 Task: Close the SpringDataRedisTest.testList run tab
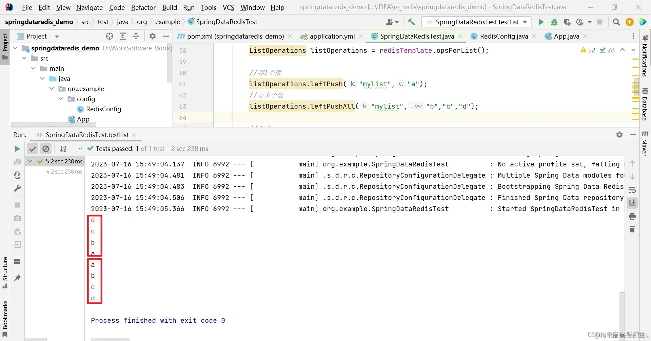[x=134, y=135]
